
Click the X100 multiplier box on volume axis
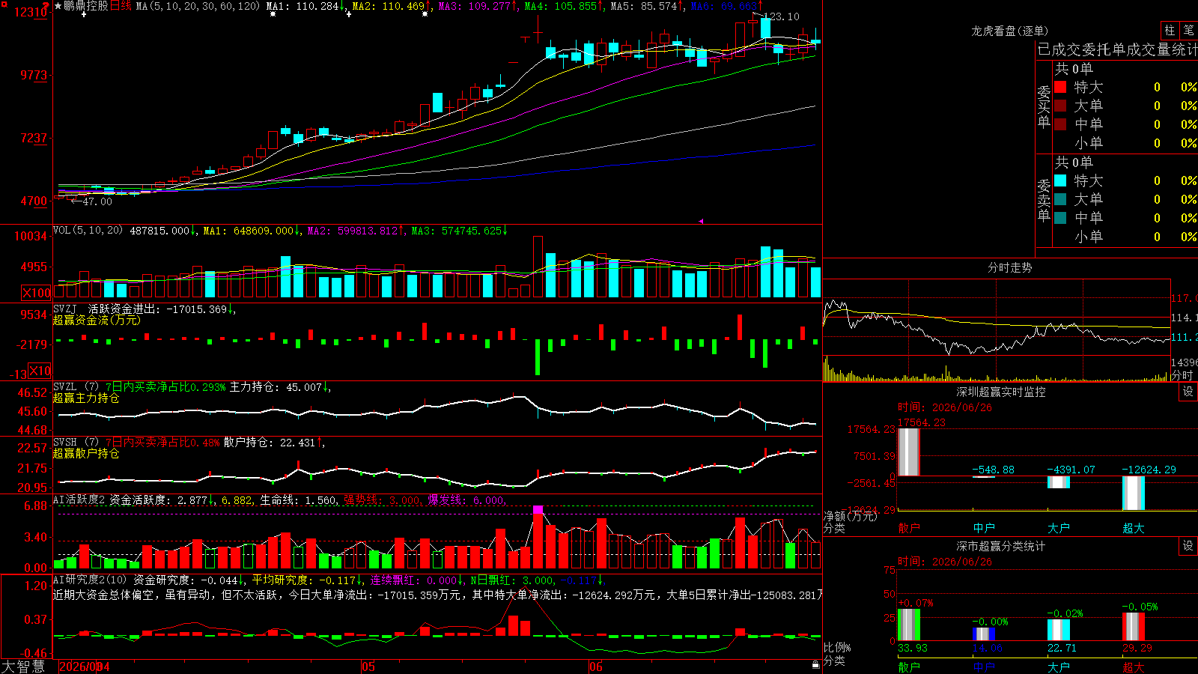coord(37,293)
